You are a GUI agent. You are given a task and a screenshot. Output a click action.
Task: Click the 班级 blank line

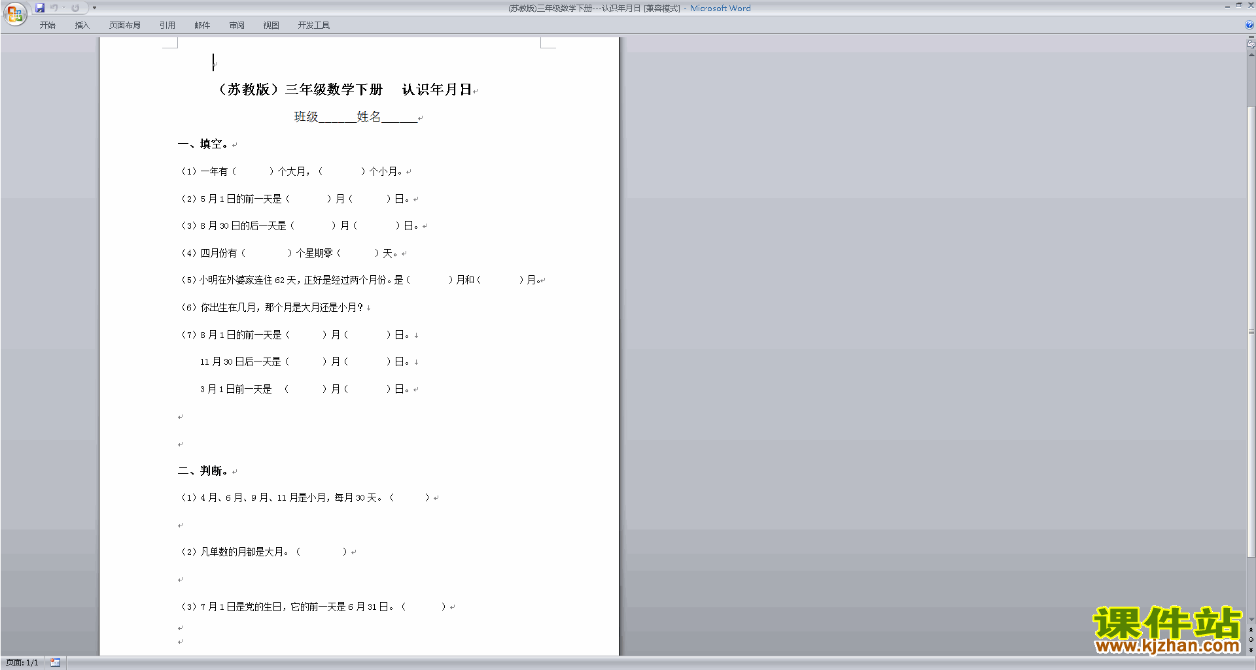point(337,118)
